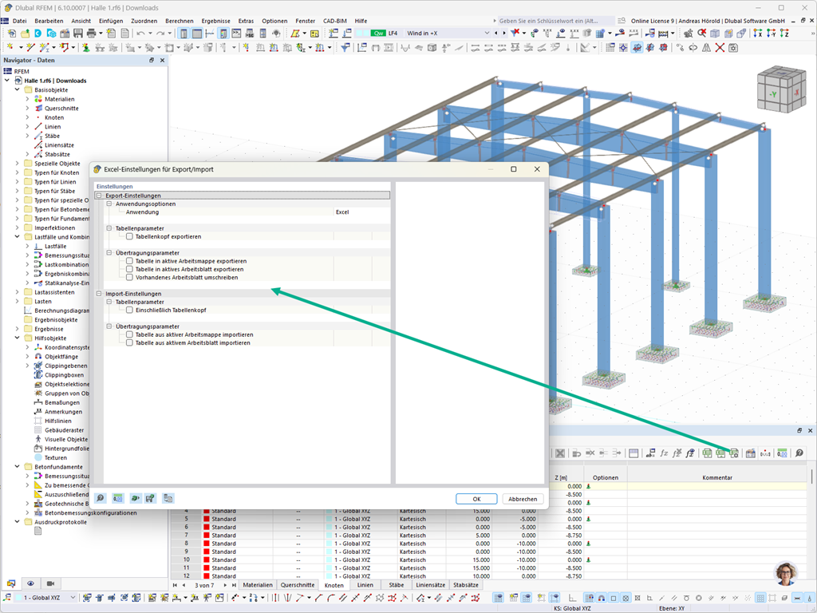
Task: Open the Datei menu
Action: tap(19, 21)
